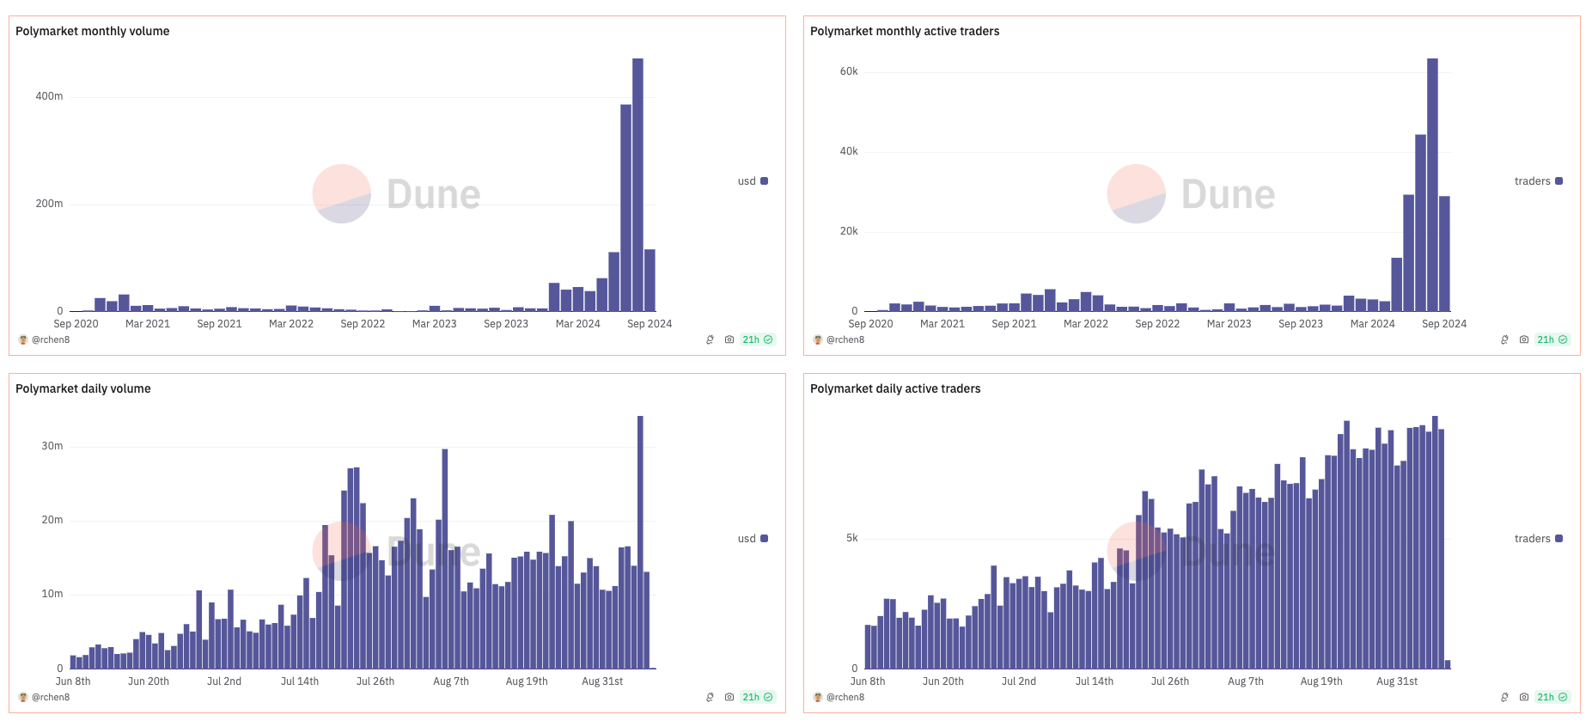Click the query link icon under monthly volume chart
This screenshot has width=1592, height=721.
pyautogui.click(x=710, y=339)
